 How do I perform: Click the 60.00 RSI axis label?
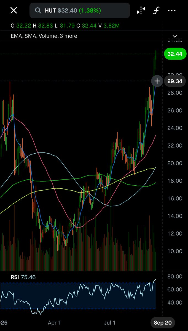(175, 289)
